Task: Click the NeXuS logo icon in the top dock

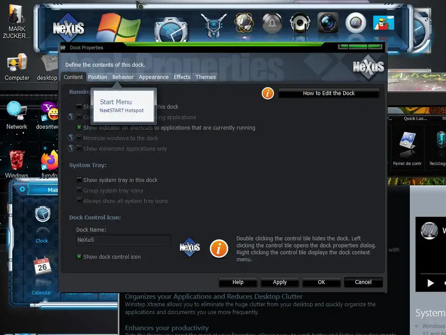Action: (68, 27)
